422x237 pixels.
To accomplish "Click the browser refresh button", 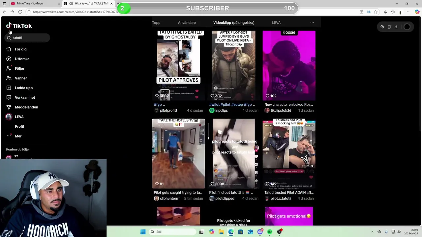I will pyautogui.click(x=20, y=12).
